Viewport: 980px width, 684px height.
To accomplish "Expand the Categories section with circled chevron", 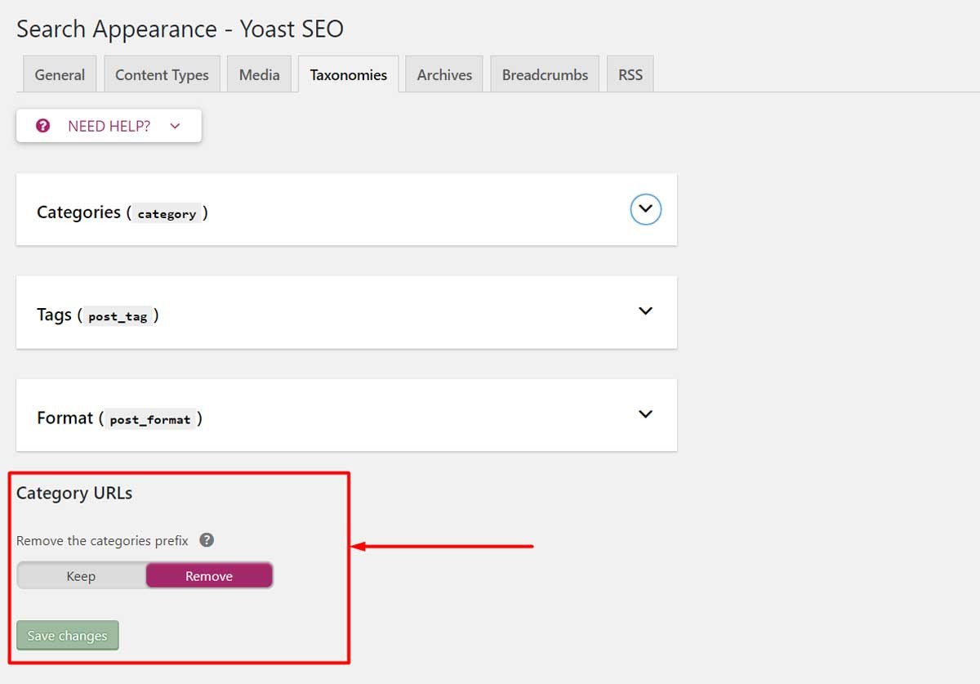I will [x=645, y=209].
